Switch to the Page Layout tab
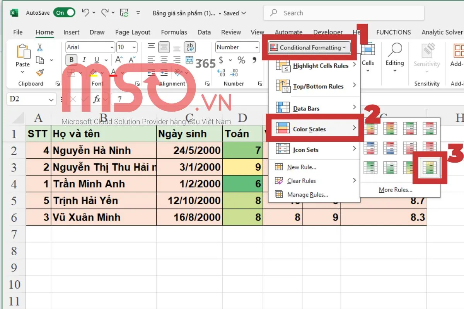This screenshot has height=309, width=464. coord(133,32)
